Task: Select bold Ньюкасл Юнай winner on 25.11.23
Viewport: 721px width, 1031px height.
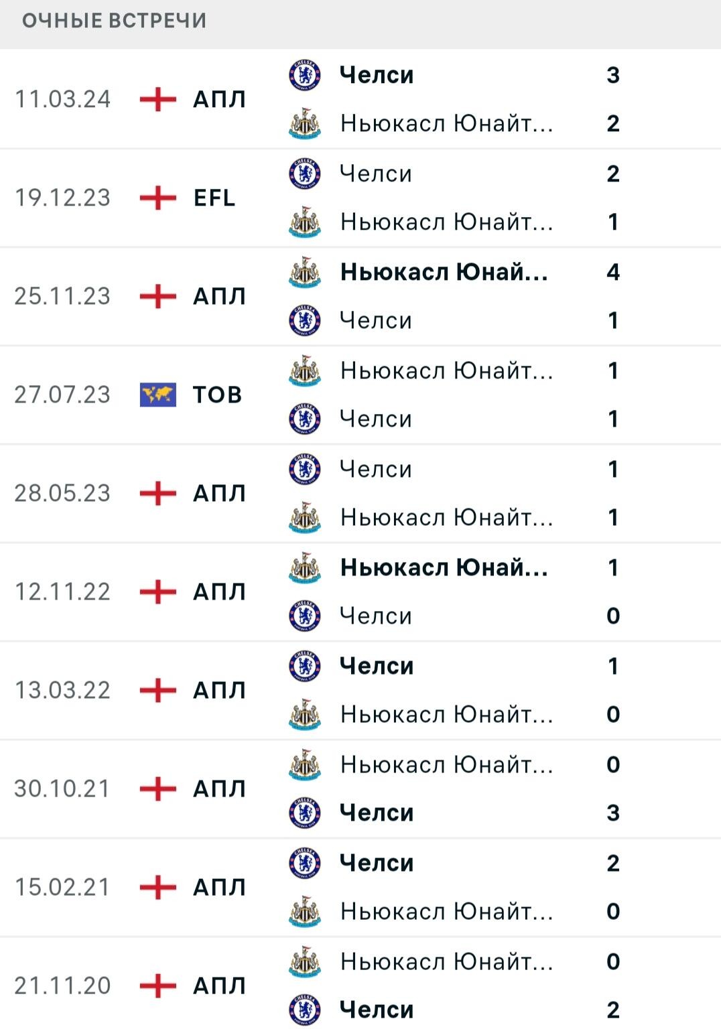Action: coord(444,272)
